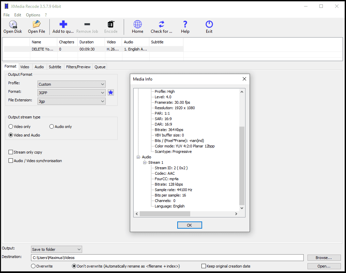Click the Check for updates icon
The width and height of the screenshot is (346, 273).
162,25
